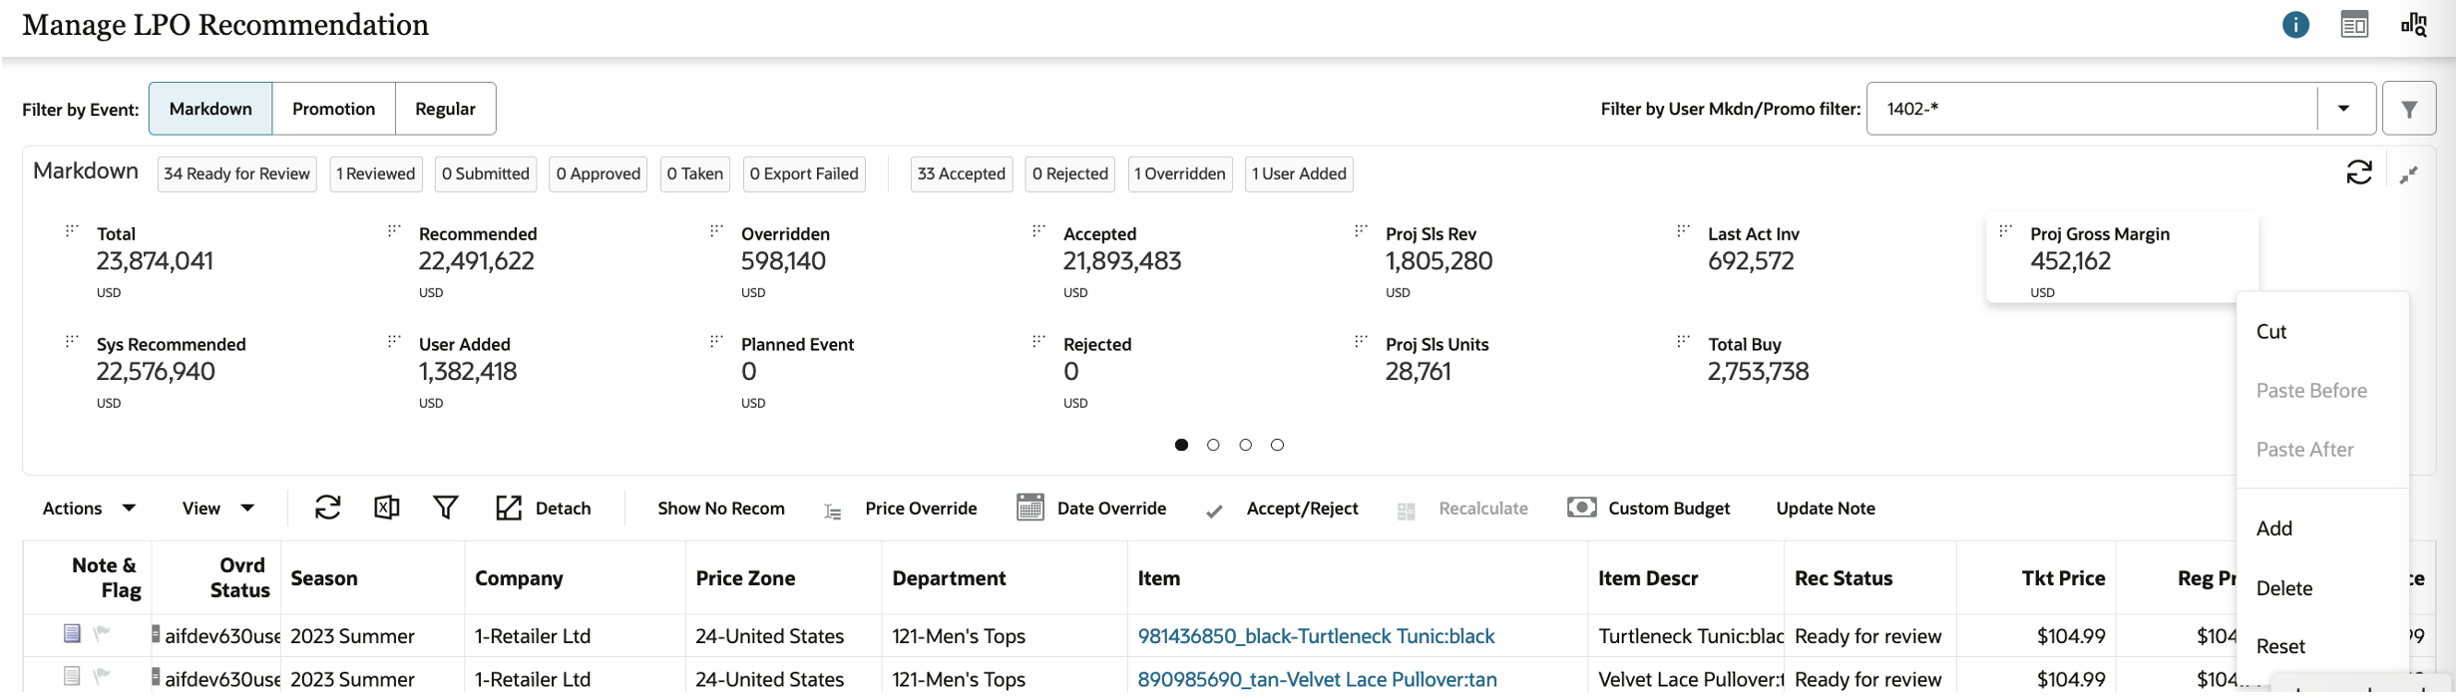Toggle the 1 Overridden status chip
The width and height of the screenshot is (2456, 696).
1180,174
